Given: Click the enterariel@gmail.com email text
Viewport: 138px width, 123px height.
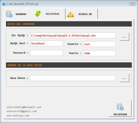Looking at the screenshot, I should (x=22, y=111).
